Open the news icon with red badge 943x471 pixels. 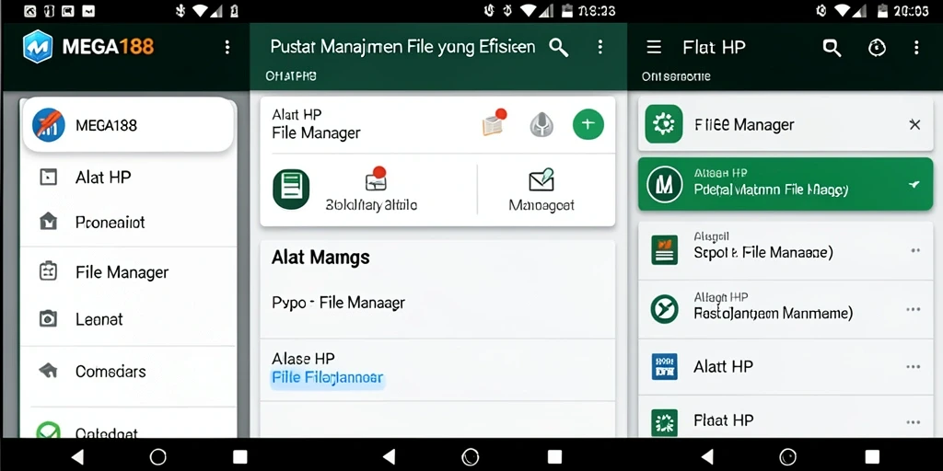[494, 122]
